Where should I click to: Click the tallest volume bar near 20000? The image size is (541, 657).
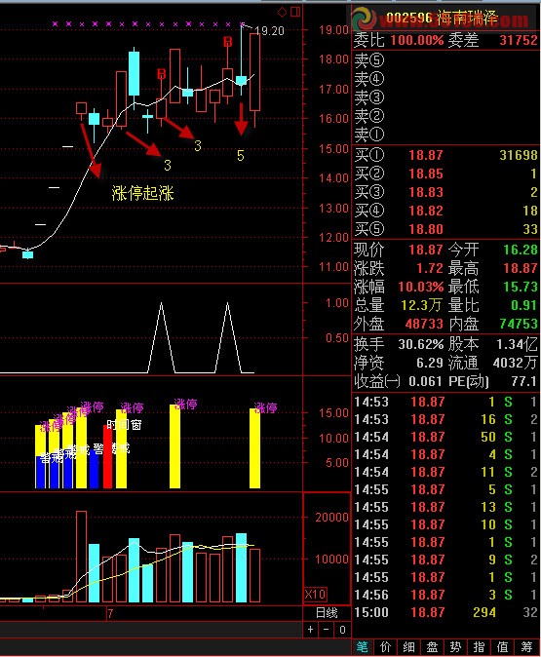(81, 557)
